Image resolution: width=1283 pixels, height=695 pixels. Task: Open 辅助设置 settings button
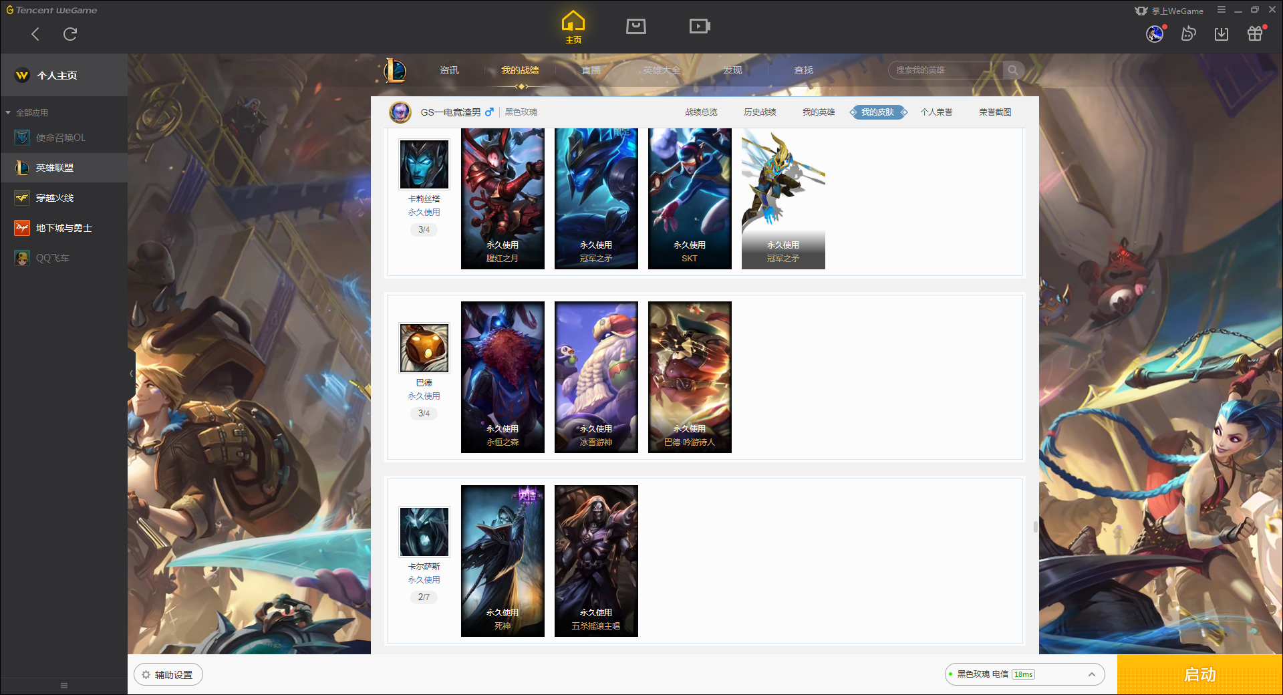(168, 675)
